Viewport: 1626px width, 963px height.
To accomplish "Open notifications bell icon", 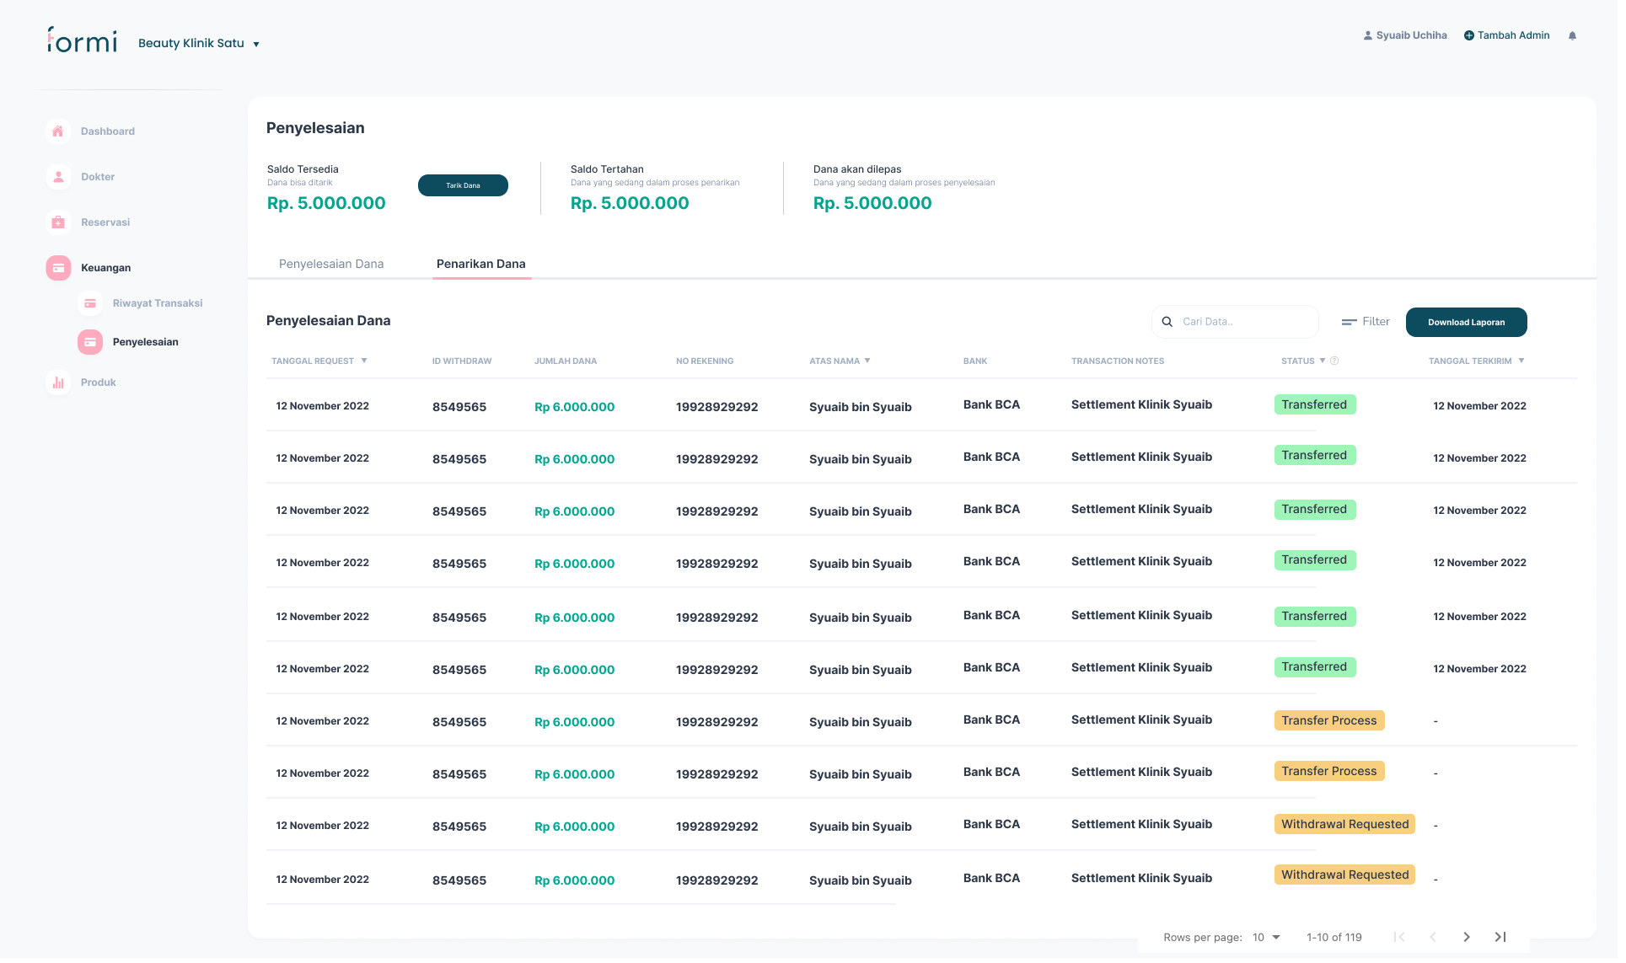I will tap(1572, 35).
